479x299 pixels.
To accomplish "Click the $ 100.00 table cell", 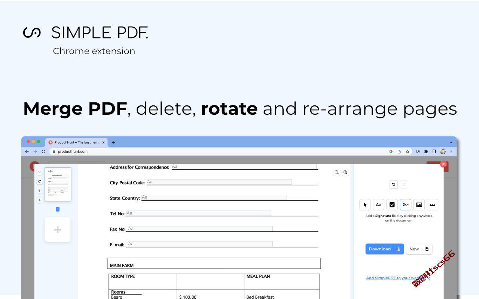I will point(188,297).
